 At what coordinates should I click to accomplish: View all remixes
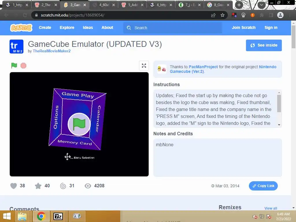pos(271,208)
